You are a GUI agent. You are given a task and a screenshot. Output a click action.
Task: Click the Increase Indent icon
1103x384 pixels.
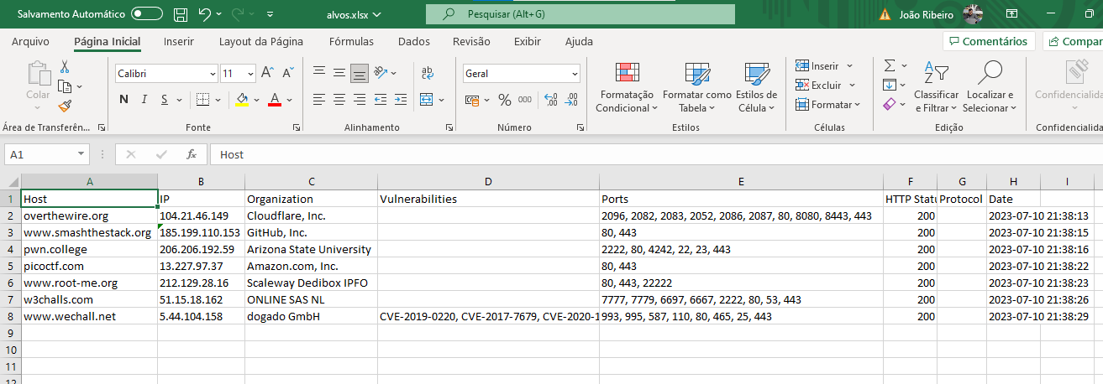(x=403, y=100)
